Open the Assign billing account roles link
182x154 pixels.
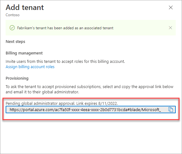[x=30, y=67]
